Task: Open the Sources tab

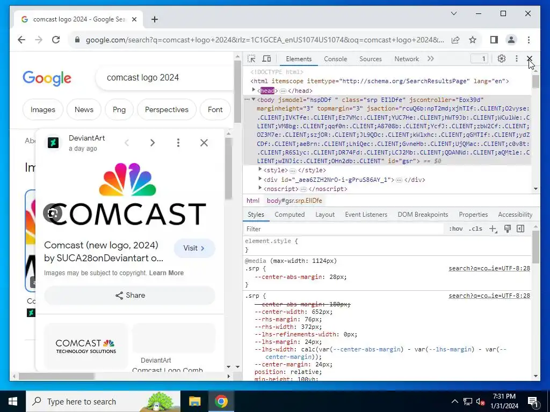Action: [371, 59]
